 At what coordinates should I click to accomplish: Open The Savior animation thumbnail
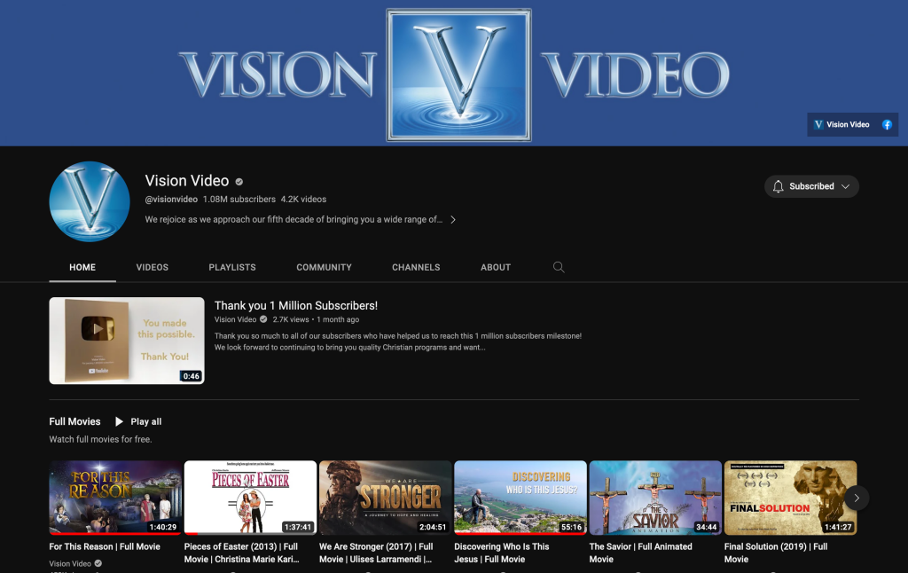coord(655,498)
